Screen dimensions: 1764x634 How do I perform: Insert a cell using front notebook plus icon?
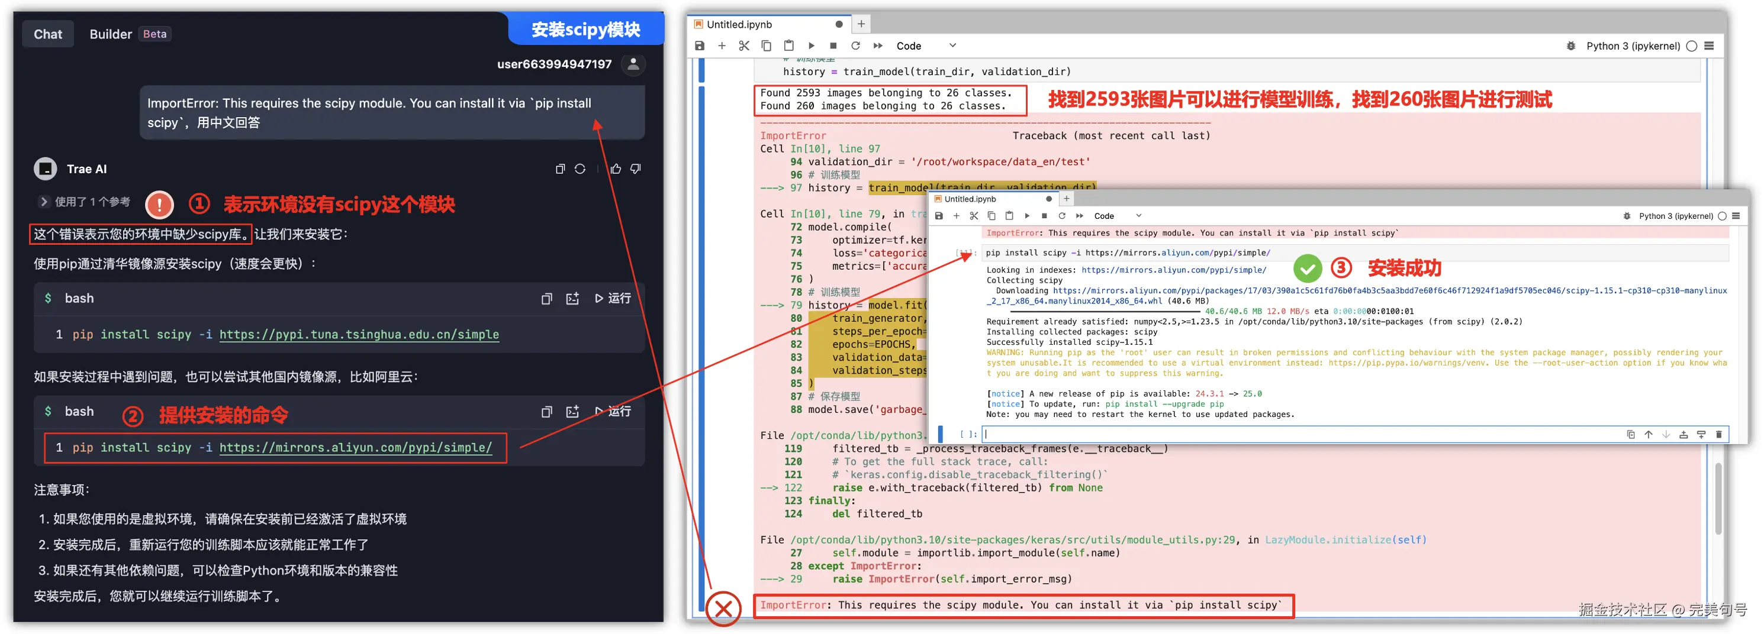click(957, 216)
